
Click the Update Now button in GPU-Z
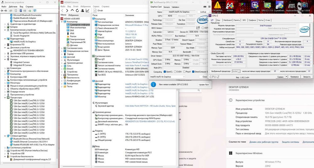click(204, 84)
